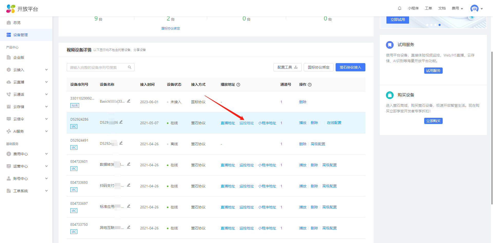Click the 云直播 sidebar icon

(x=9, y=82)
